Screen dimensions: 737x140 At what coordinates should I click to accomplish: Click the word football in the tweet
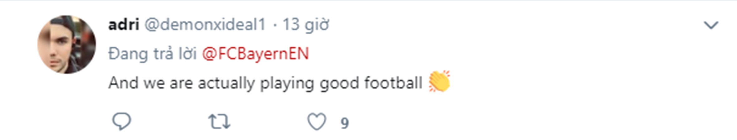(393, 83)
